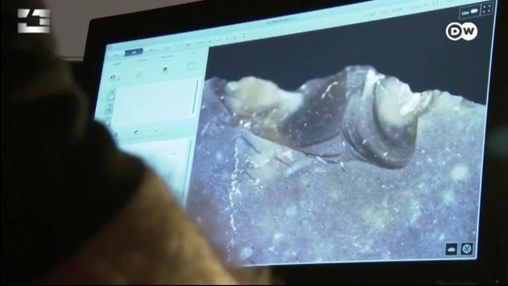Click the outlined circle icon under the list panel
Screen dimensions: 508x286
coord(155,131)
